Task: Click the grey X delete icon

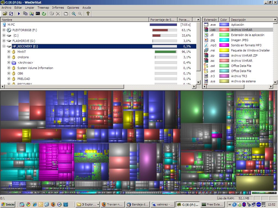Action: coord(58,14)
